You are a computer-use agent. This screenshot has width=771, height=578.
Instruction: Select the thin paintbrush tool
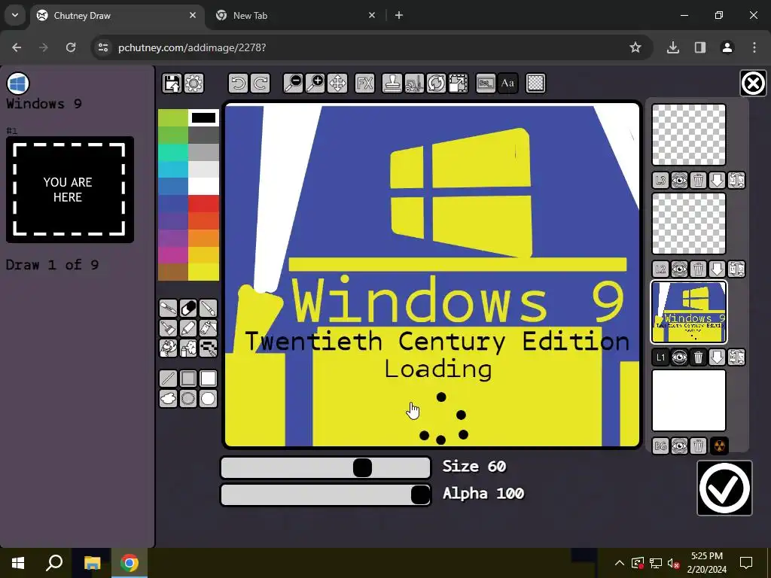tap(208, 308)
